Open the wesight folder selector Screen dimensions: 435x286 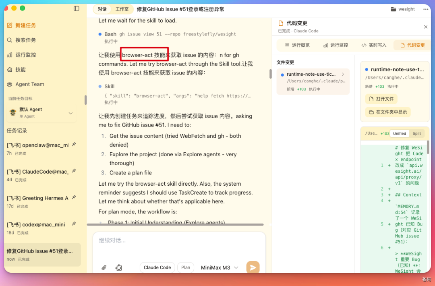tap(403, 9)
